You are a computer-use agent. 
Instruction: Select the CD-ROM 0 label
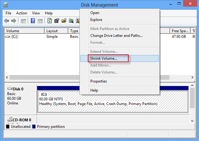click(22, 120)
